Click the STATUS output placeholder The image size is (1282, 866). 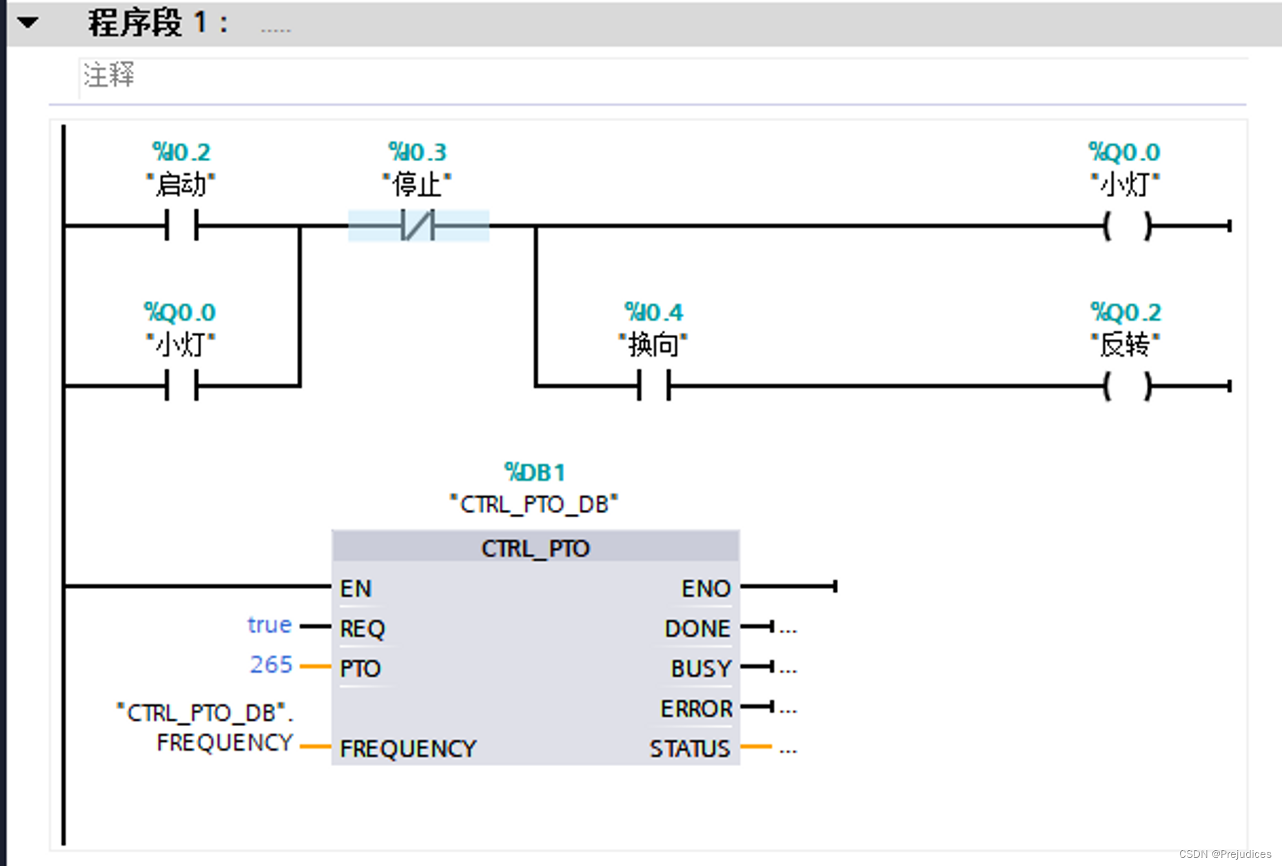[788, 750]
